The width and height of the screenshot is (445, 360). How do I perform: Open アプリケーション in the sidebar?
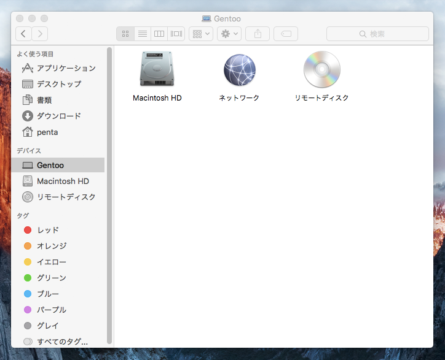point(59,68)
